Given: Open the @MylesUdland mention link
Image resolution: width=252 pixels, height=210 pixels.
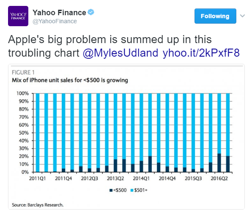Looking at the screenshot, I should (121, 53).
